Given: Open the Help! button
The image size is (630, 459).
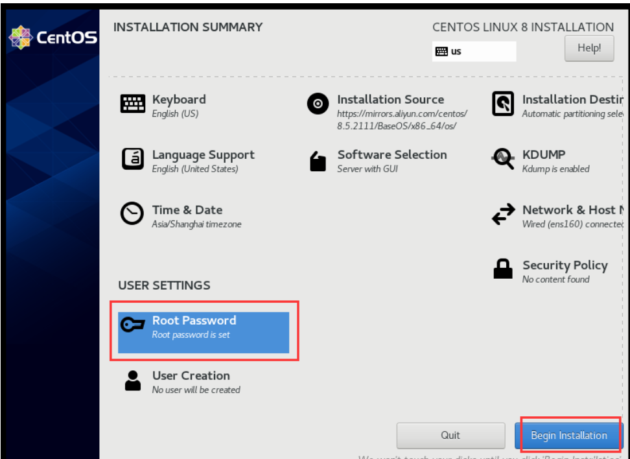Looking at the screenshot, I should point(589,48).
